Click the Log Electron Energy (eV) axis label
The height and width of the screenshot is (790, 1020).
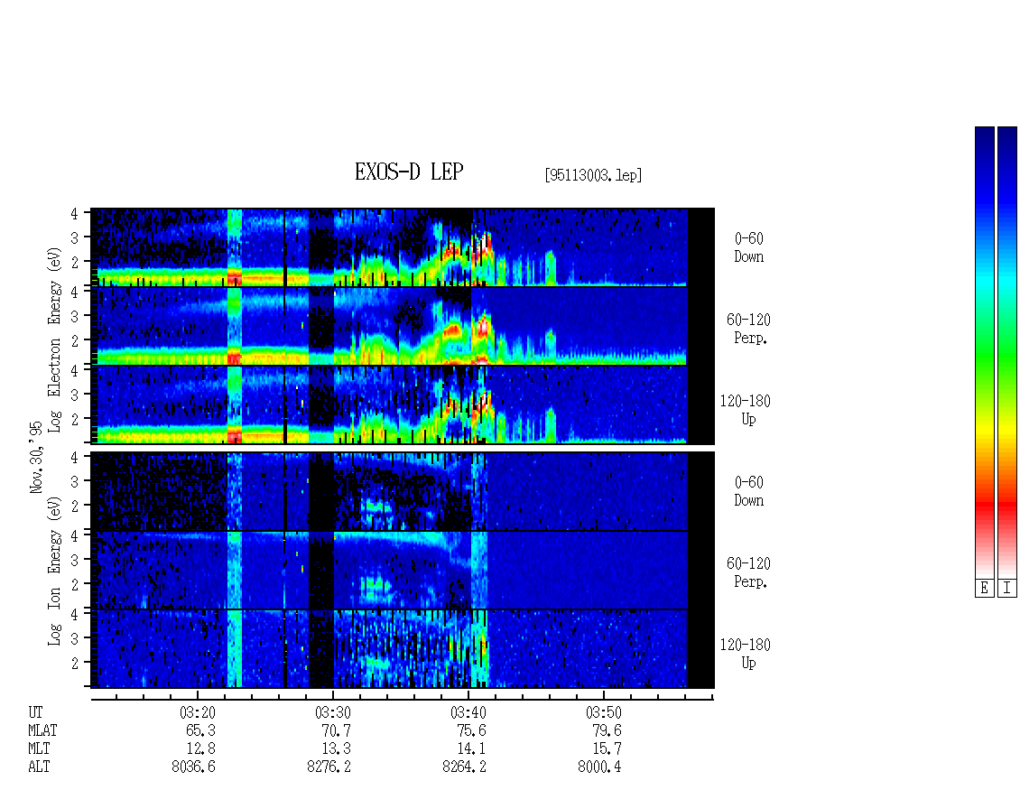(55, 339)
